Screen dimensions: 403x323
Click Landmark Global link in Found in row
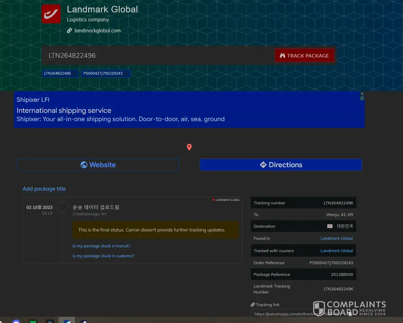point(337,238)
